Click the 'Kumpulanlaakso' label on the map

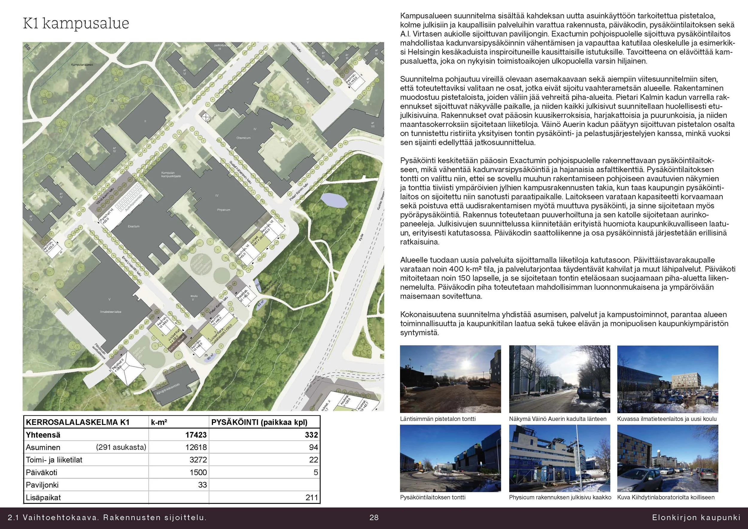82,65
